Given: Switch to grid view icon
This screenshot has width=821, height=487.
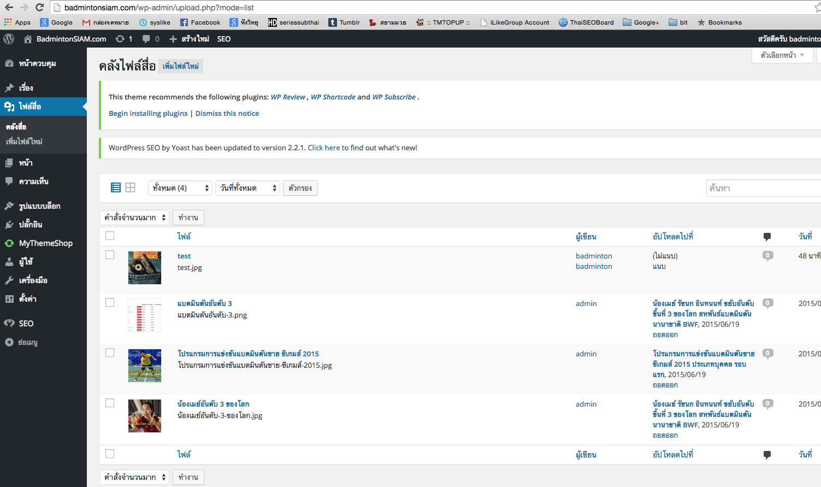Looking at the screenshot, I should (x=130, y=187).
